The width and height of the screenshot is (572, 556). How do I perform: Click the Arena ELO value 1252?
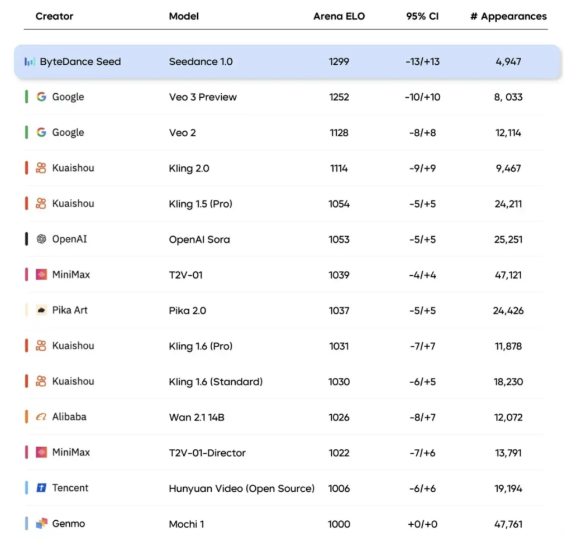pyautogui.click(x=339, y=97)
